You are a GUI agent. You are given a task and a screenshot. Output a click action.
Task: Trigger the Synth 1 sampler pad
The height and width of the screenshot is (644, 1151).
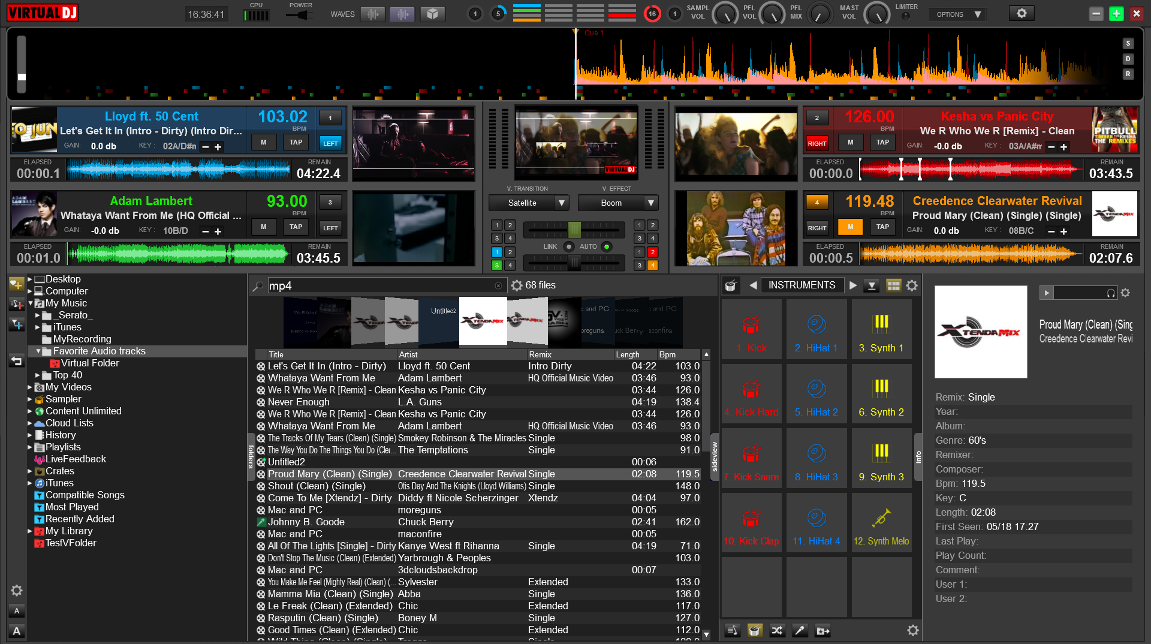pyautogui.click(x=881, y=329)
